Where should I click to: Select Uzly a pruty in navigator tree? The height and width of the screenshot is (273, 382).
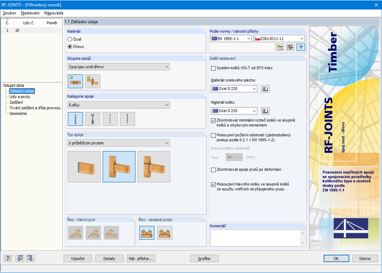click(20, 97)
